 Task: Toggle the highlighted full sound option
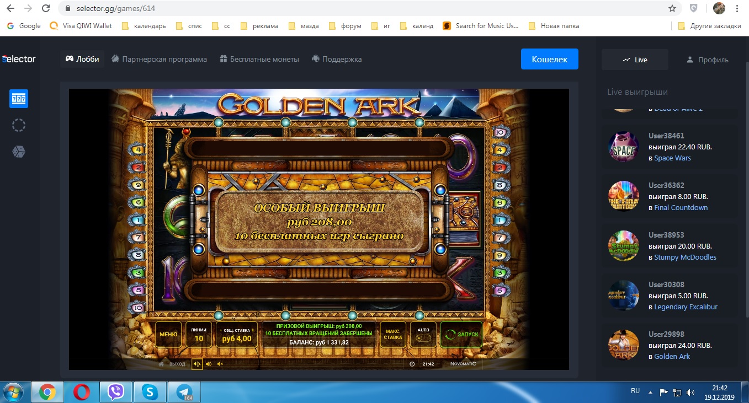pos(196,364)
